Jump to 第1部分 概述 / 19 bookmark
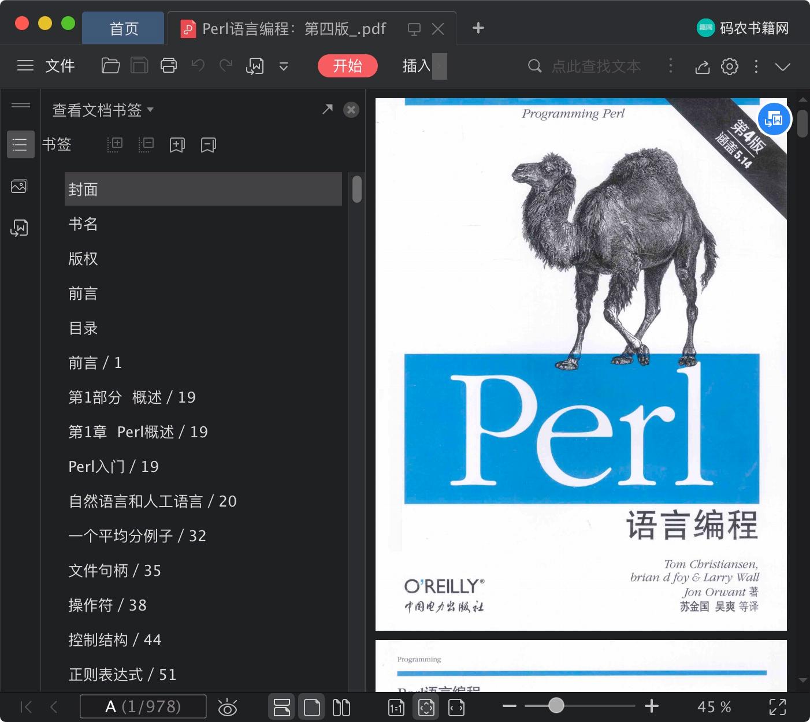Image resolution: width=810 pixels, height=722 pixels. 132,397
